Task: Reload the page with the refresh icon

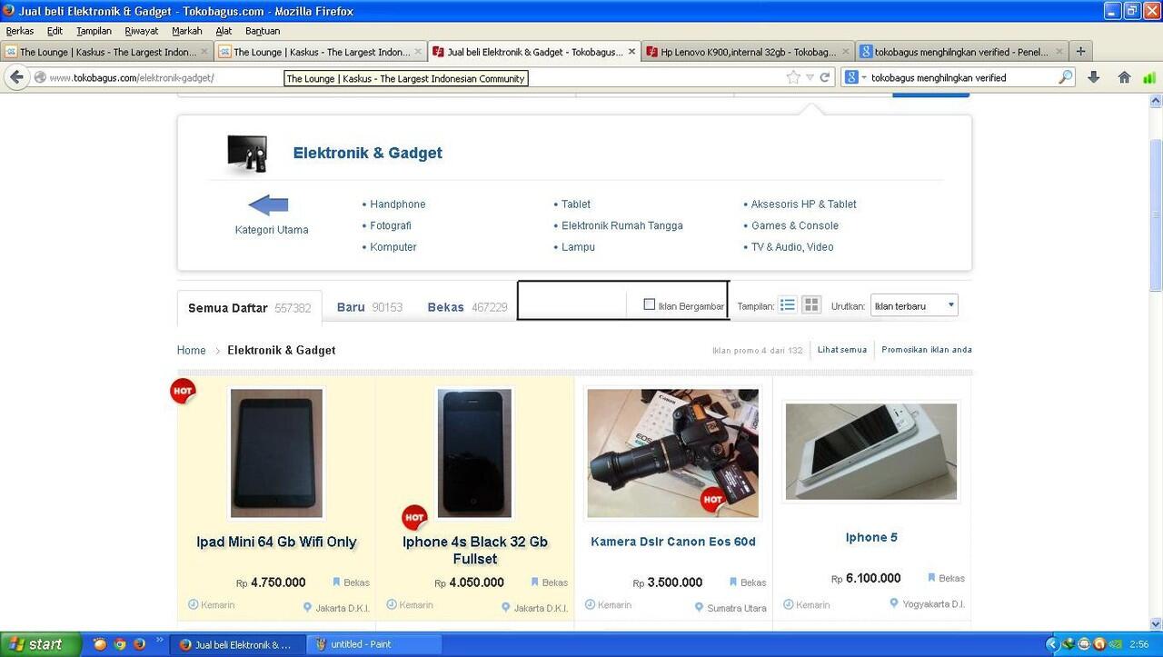Action: pos(825,77)
